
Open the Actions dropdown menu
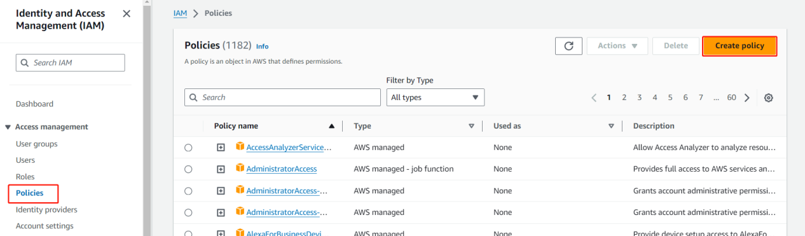617,46
